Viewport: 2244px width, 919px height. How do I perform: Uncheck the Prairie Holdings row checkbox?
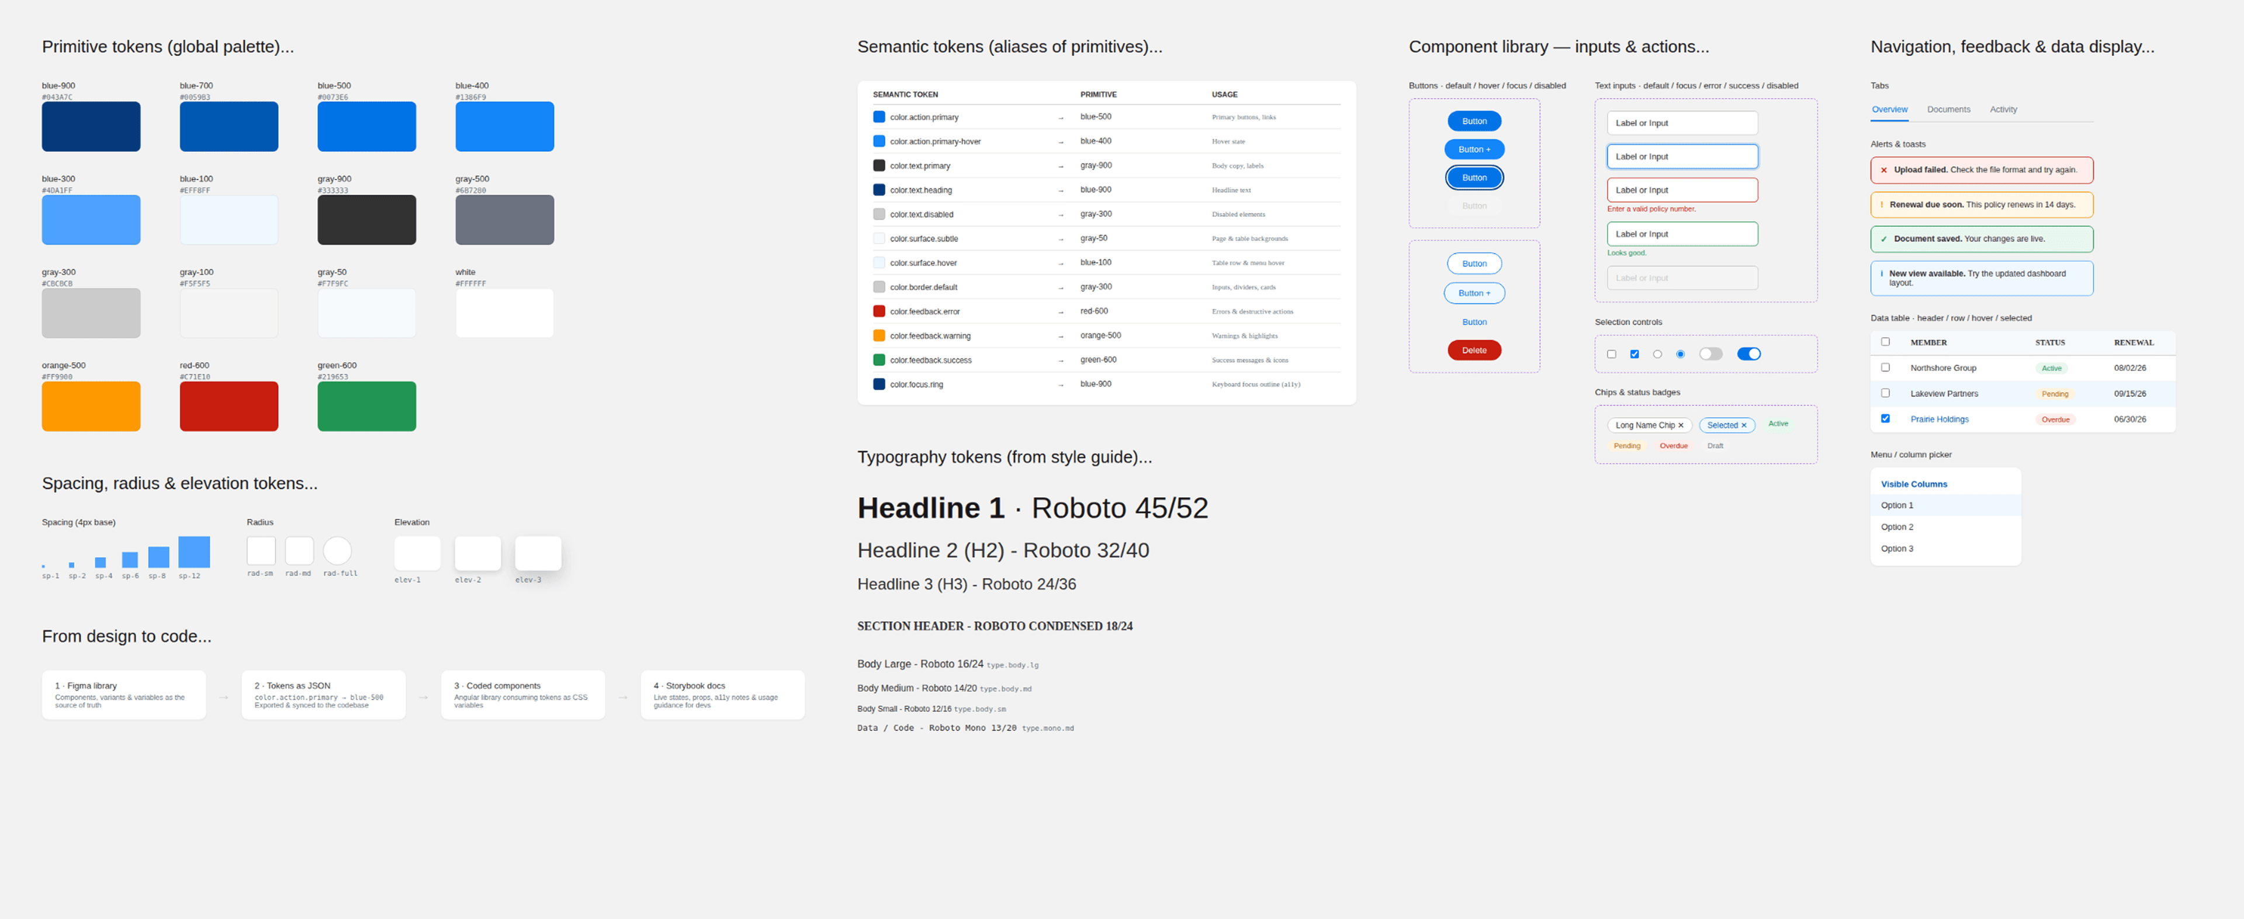[1885, 418]
